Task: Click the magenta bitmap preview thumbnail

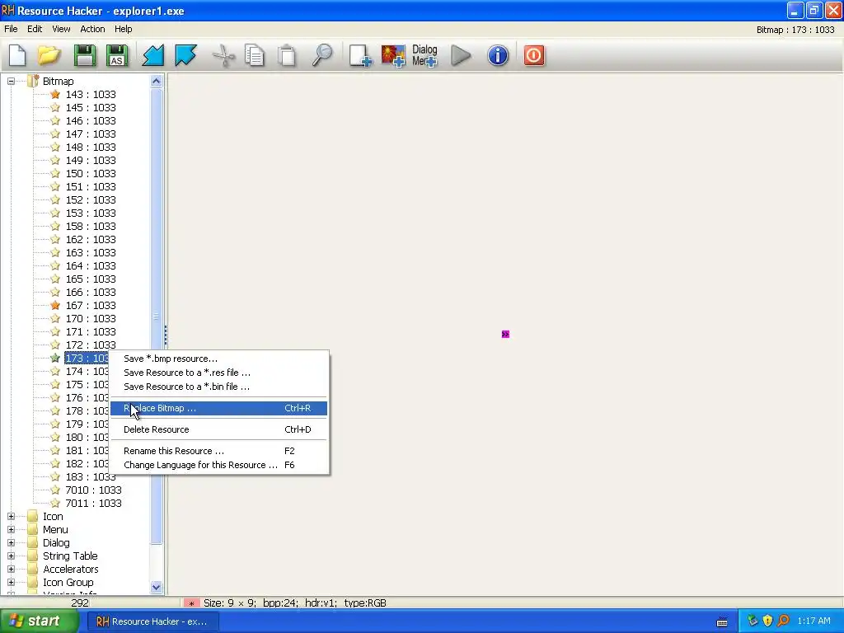Action: pyautogui.click(x=505, y=335)
